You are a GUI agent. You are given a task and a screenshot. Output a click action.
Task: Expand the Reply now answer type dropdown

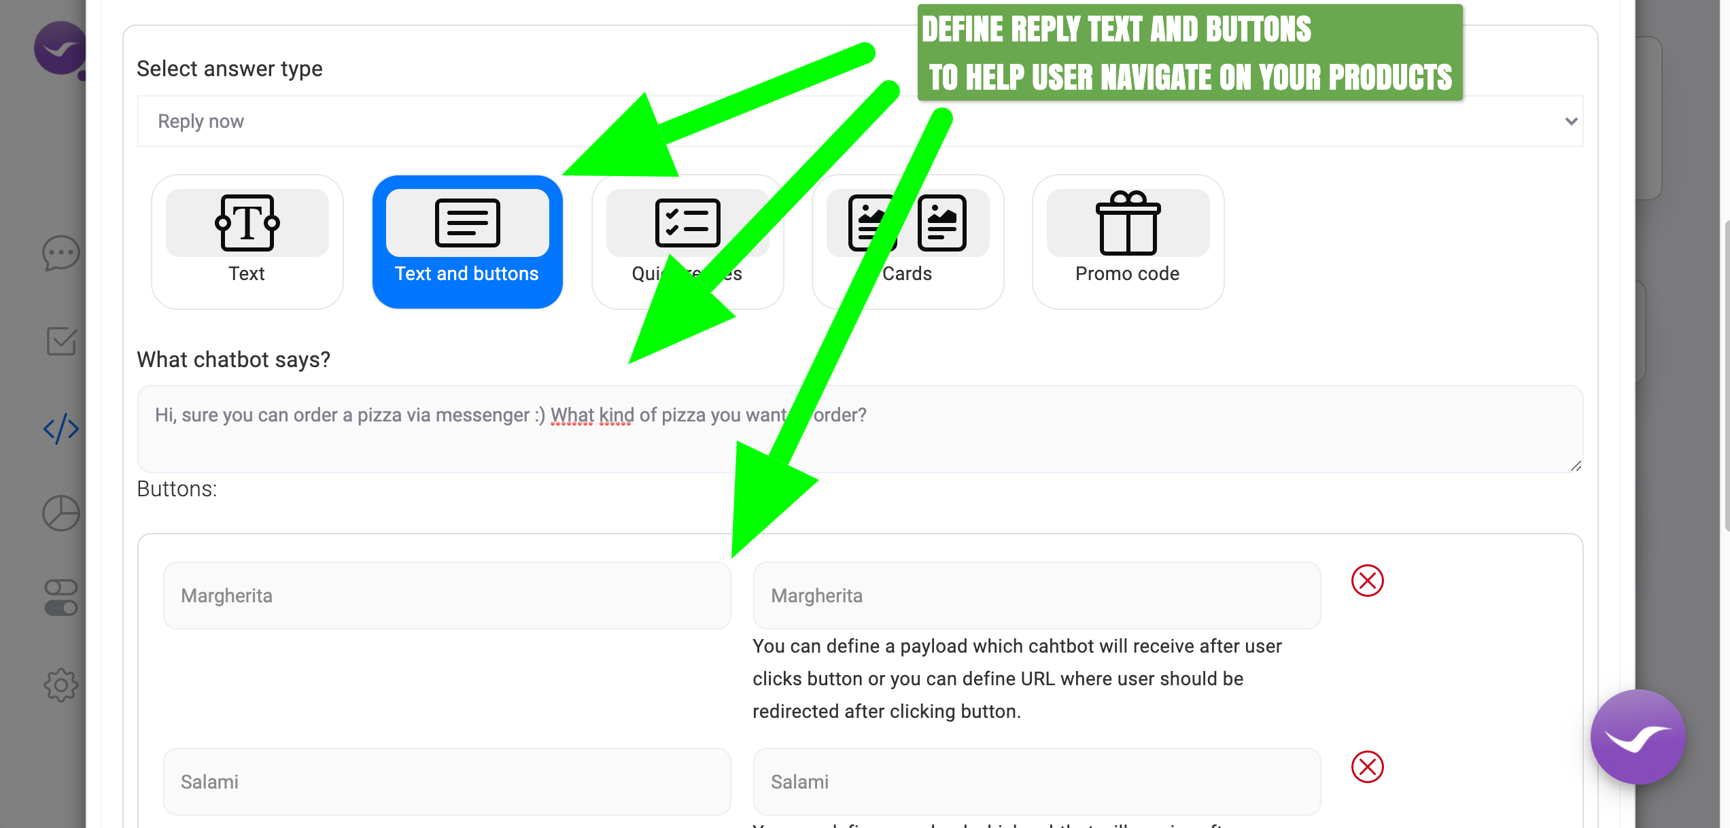(860, 121)
